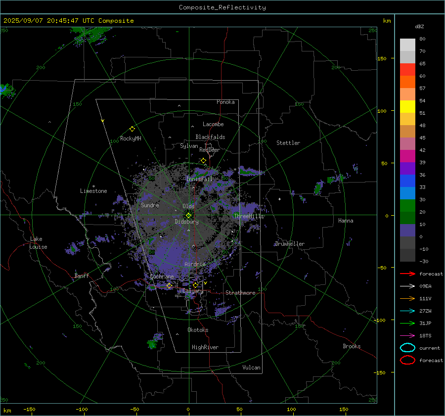Click the green 30 dBZ legend swatch

407,205
